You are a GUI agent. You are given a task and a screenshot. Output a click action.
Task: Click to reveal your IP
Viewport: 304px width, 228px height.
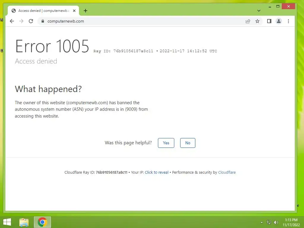tap(157, 172)
